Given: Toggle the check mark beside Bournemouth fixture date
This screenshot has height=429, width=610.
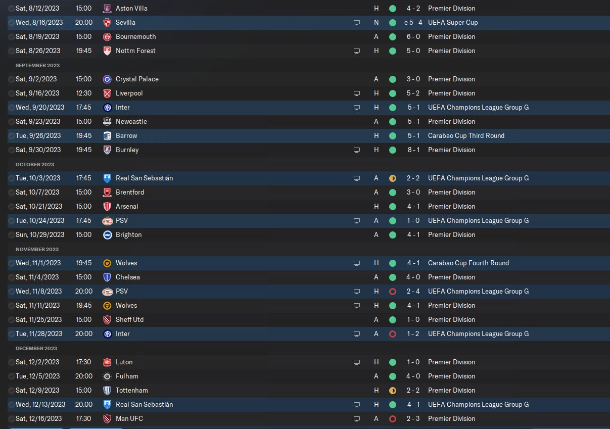Looking at the screenshot, I should (11, 37).
